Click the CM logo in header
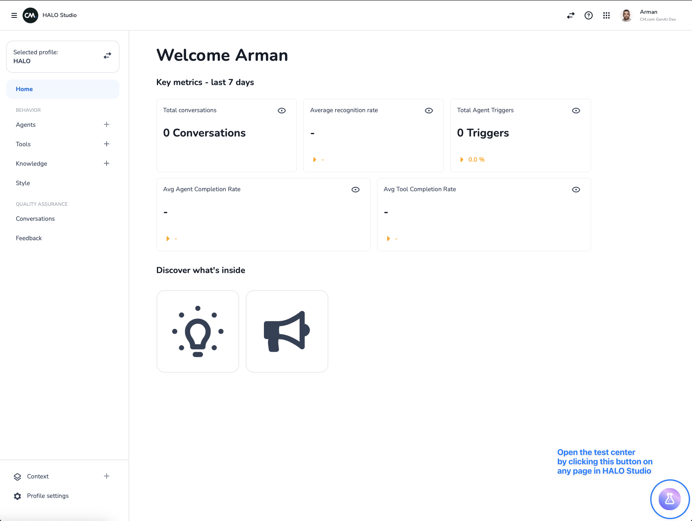 tap(30, 15)
